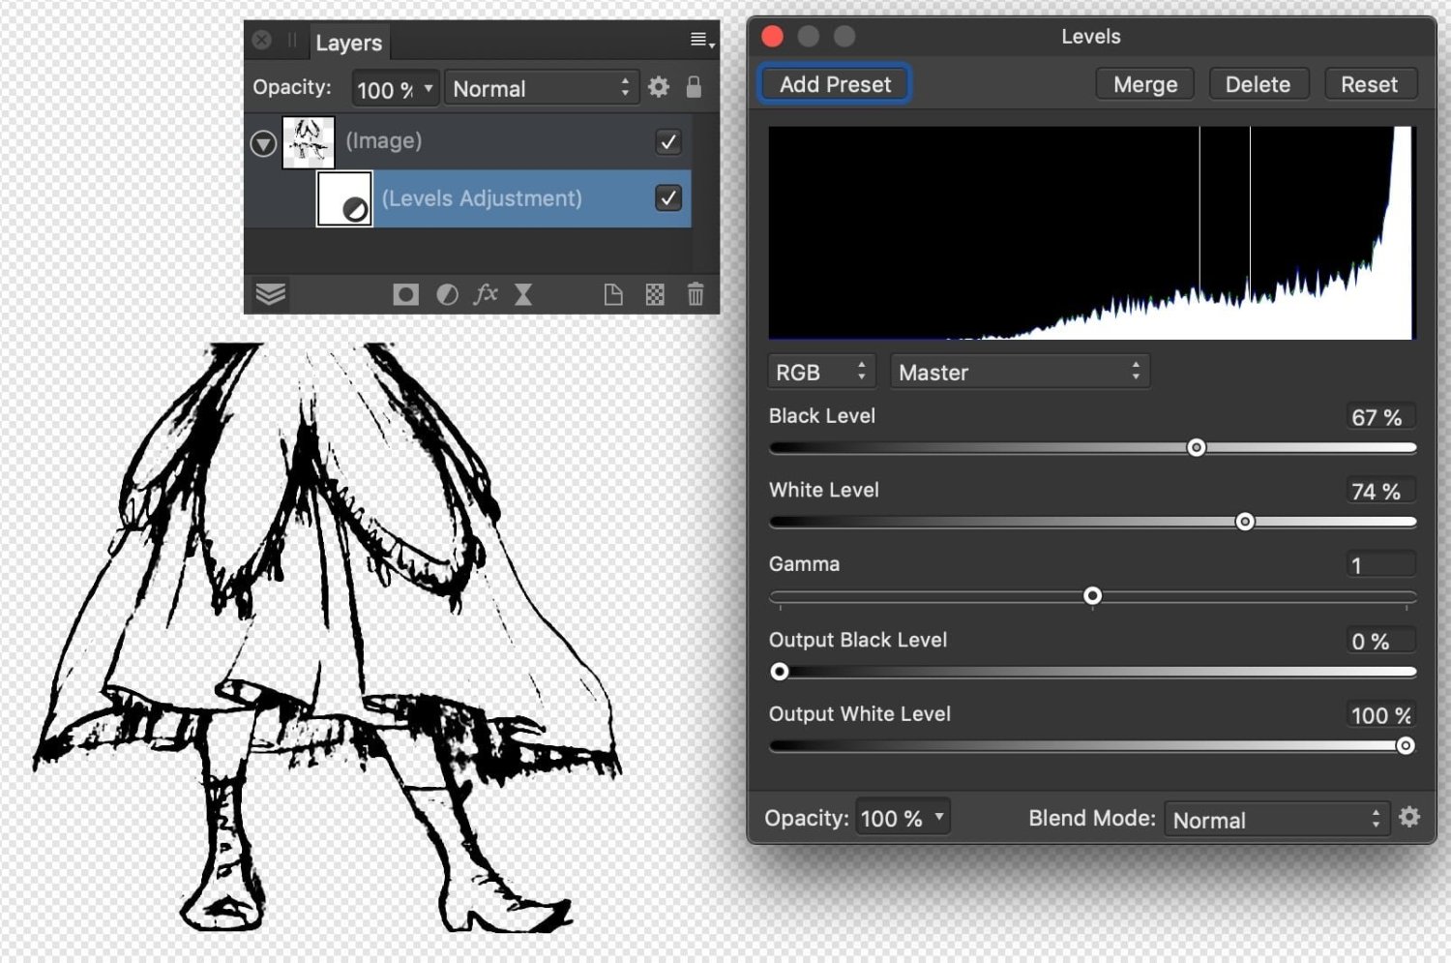Click the Reset button in Levels

pyautogui.click(x=1369, y=84)
